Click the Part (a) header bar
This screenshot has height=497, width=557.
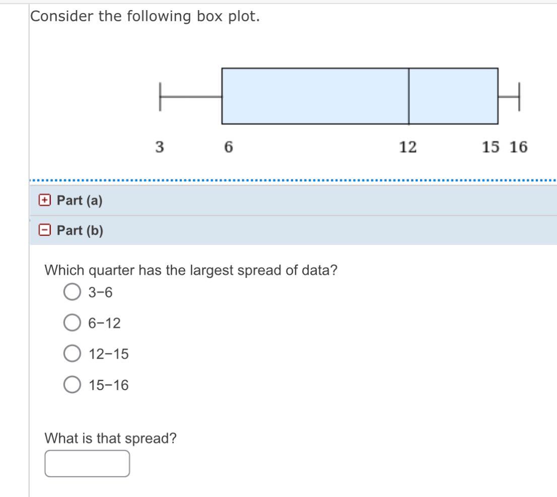coord(201,201)
